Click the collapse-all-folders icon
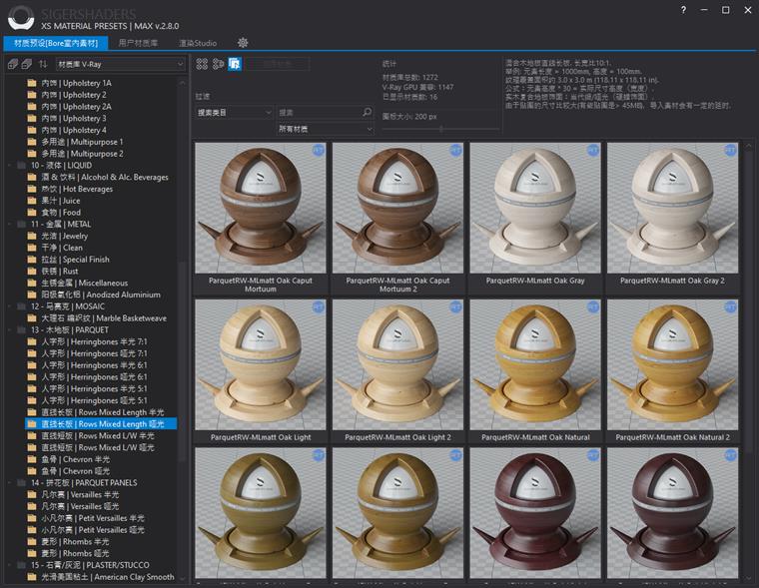The width and height of the screenshot is (759, 588). click(x=27, y=64)
